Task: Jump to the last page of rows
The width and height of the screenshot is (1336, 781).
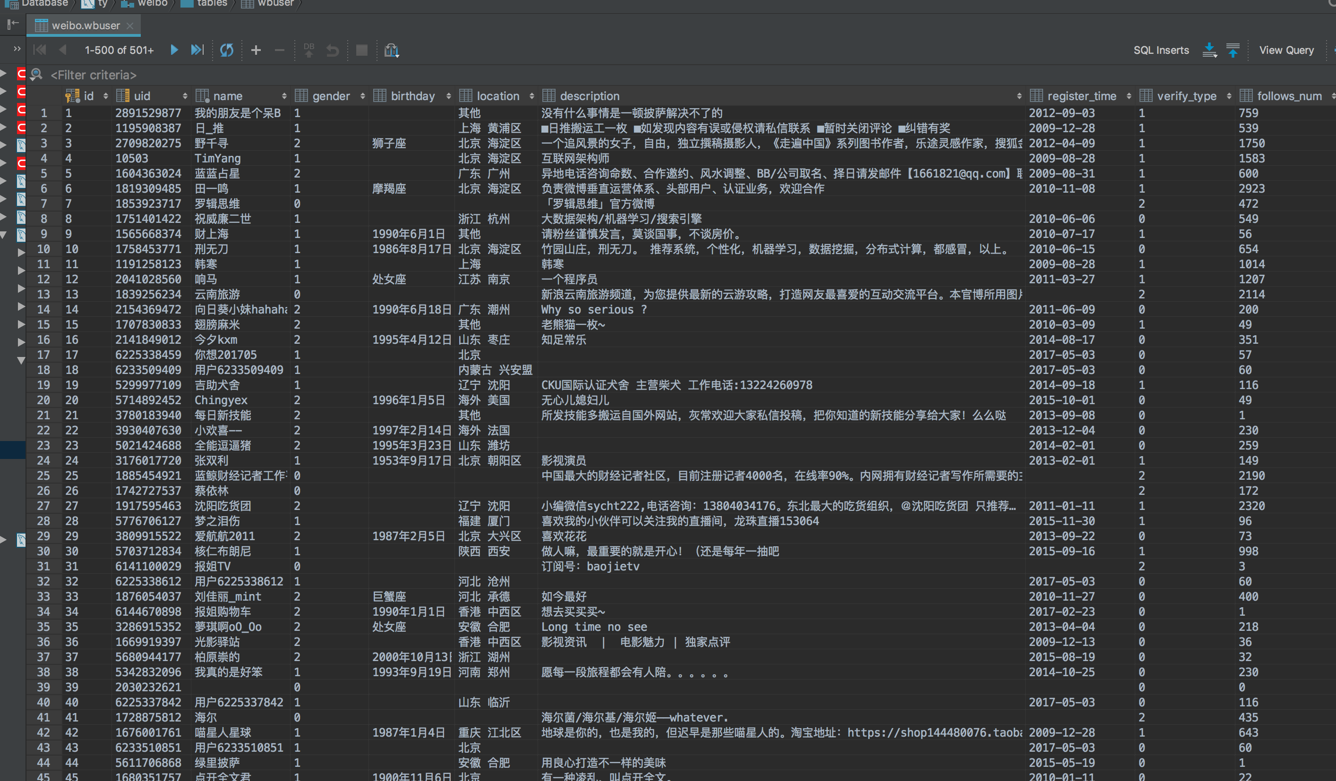Action: [197, 50]
